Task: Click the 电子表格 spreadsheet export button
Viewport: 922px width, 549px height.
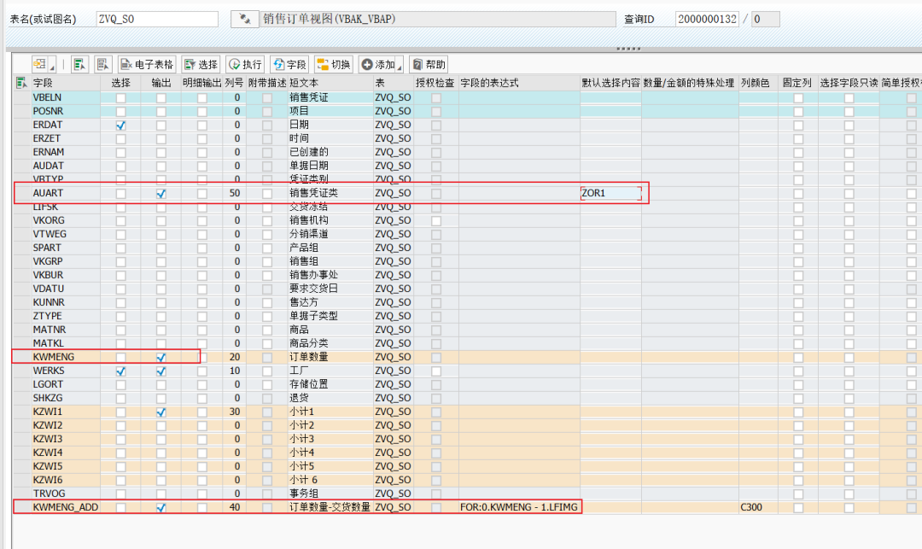Action: point(147,64)
